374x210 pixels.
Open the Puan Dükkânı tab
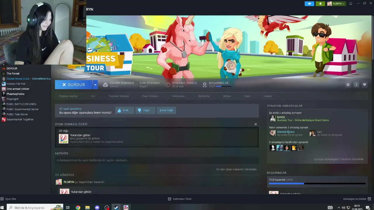pos(150,96)
